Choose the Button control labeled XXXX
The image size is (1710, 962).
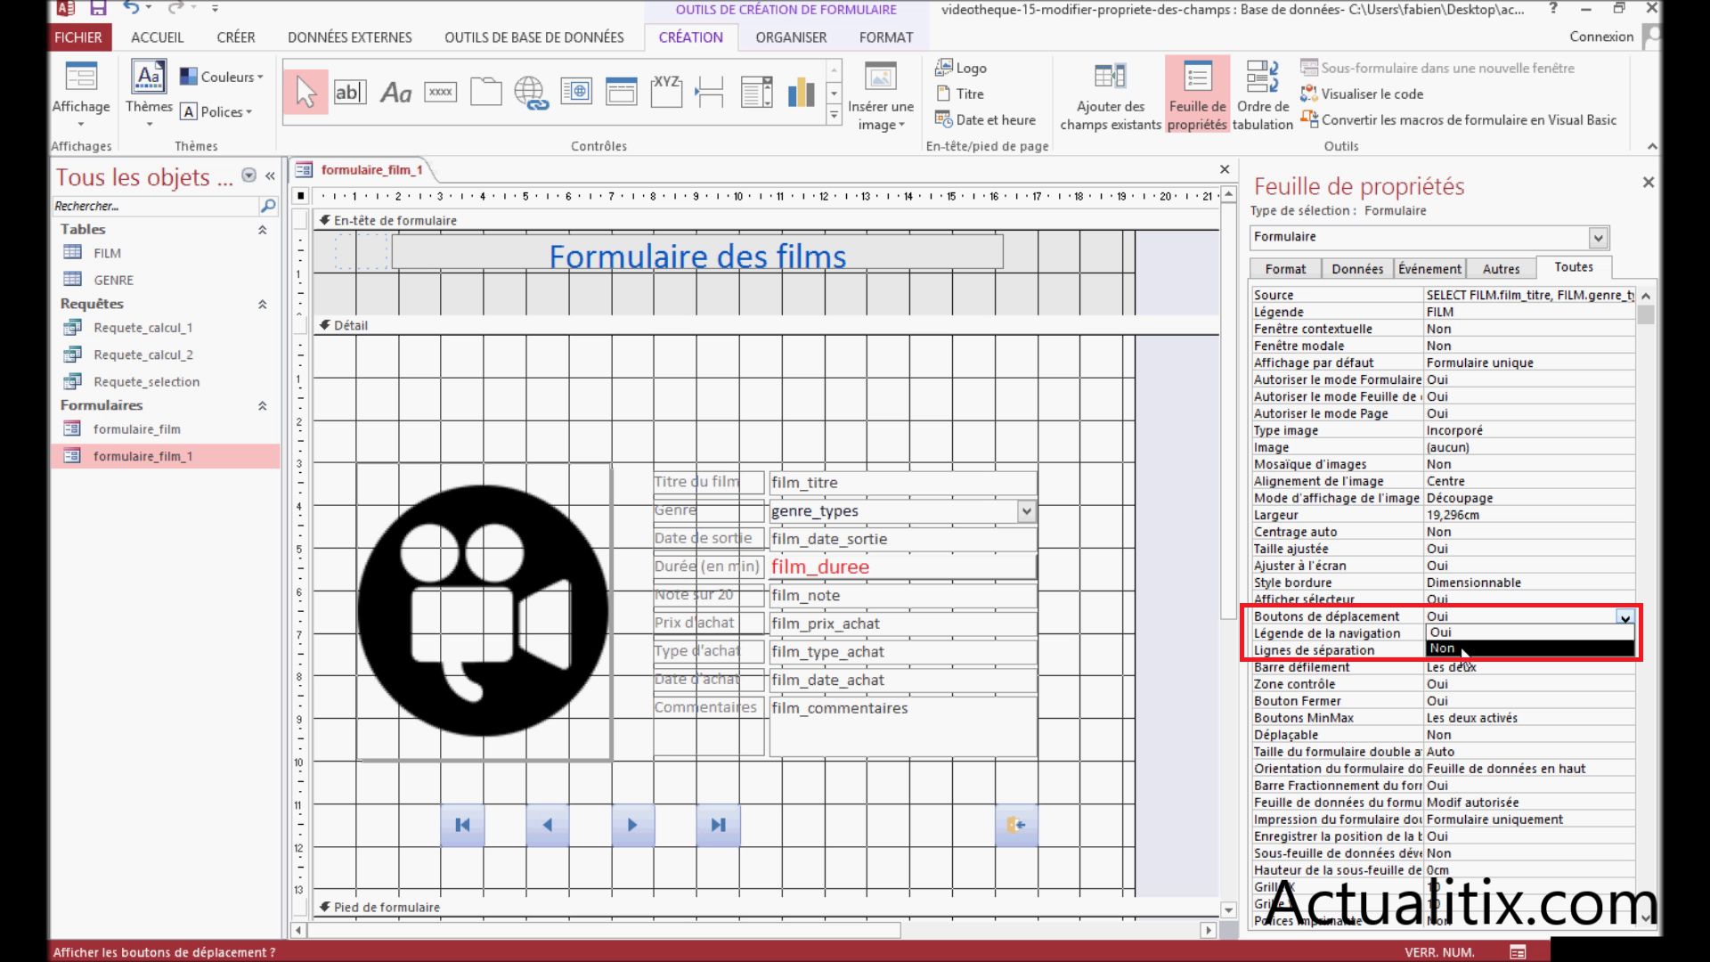tap(441, 92)
